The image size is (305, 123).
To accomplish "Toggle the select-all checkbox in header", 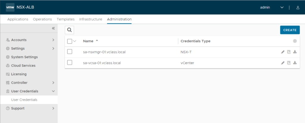I will click(x=70, y=41).
